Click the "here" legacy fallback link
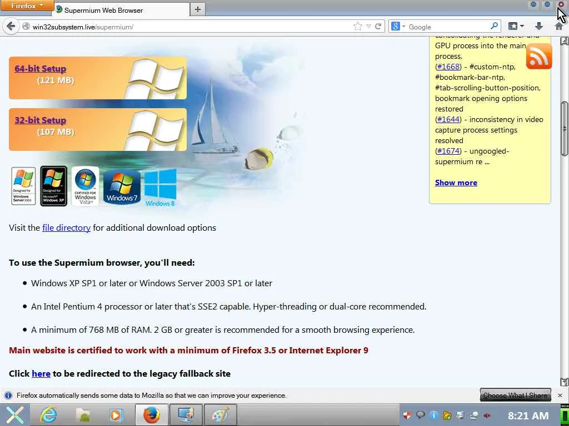Screen dimensions: 569x426 [41, 373]
